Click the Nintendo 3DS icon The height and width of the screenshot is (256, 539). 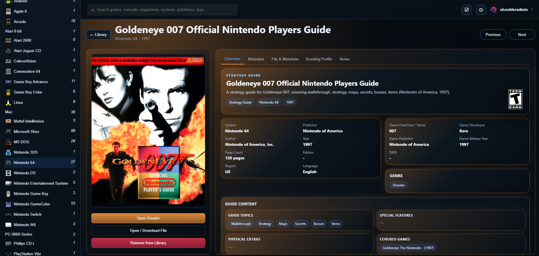click(x=8, y=152)
